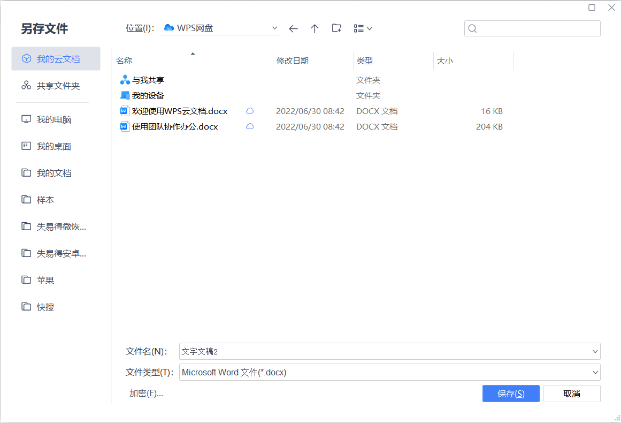
Task: Open 共享文件夹 in sidebar
Action: (x=56, y=86)
